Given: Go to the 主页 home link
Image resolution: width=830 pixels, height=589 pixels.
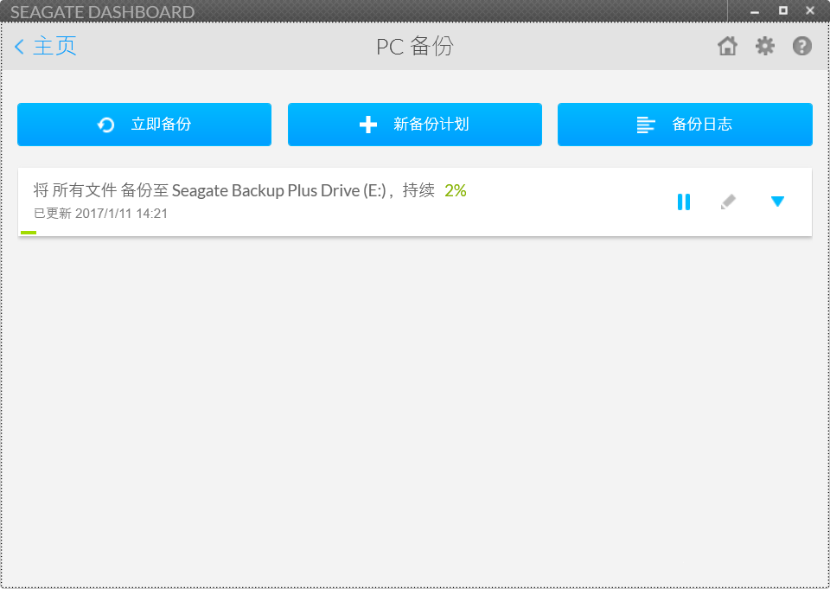Looking at the screenshot, I should (x=54, y=47).
